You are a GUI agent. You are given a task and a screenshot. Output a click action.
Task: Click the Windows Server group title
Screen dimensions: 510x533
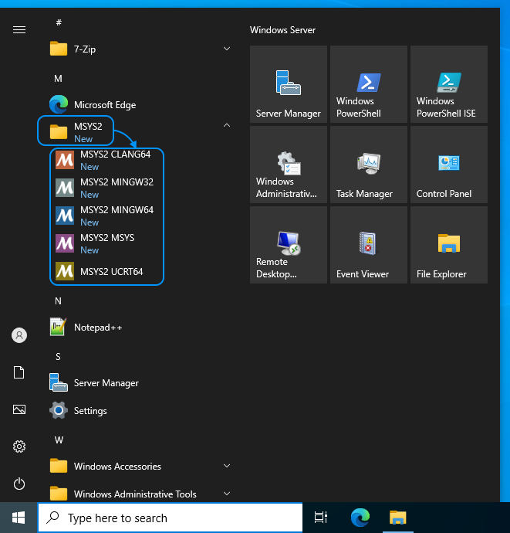coord(282,30)
